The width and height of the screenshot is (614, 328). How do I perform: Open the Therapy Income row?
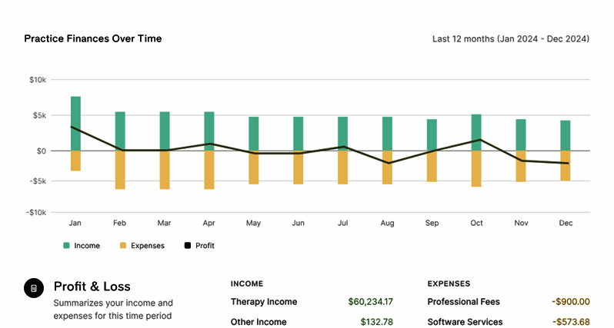tap(264, 302)
